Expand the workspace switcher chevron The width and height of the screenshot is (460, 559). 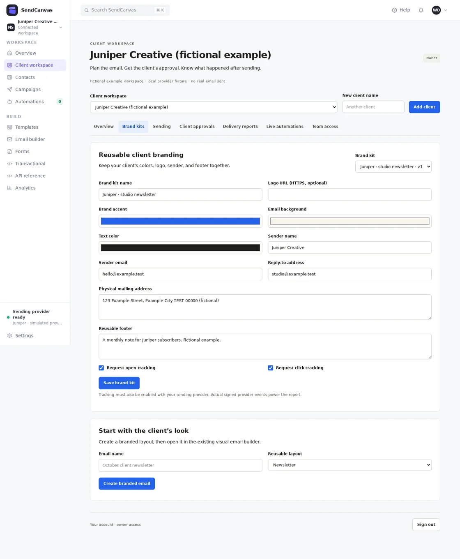tap(61, 28)
